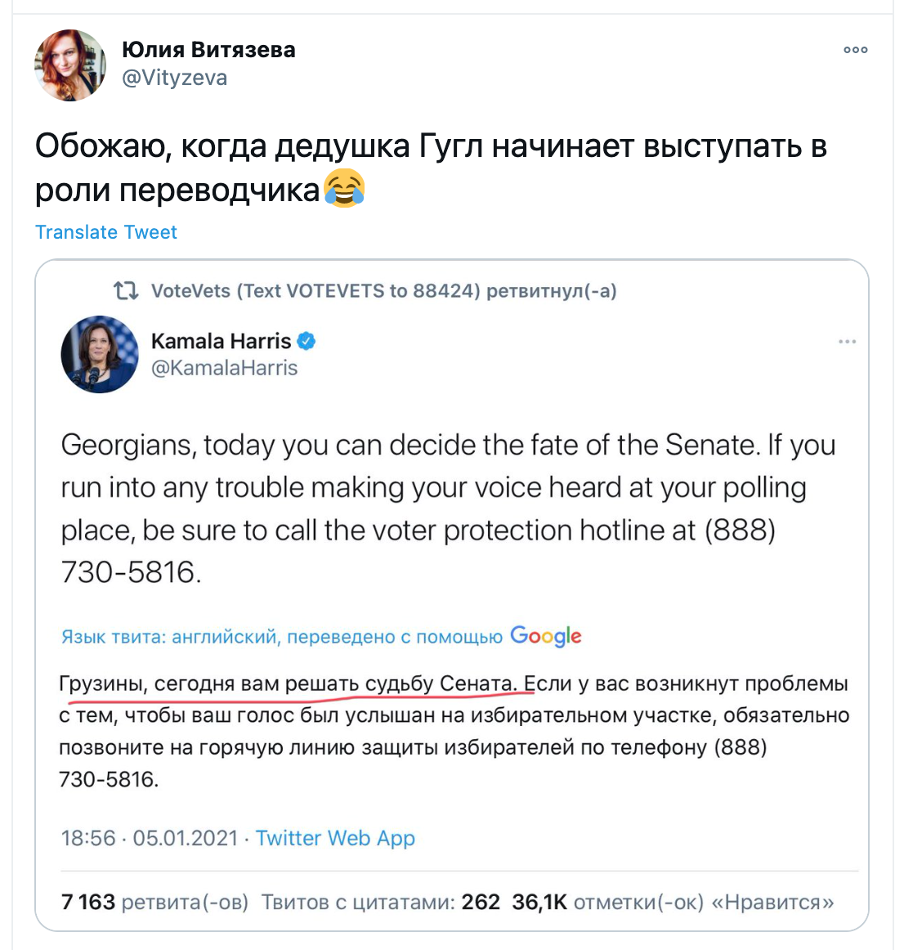Open the Twitter Web App link

[x=335, y=838]
